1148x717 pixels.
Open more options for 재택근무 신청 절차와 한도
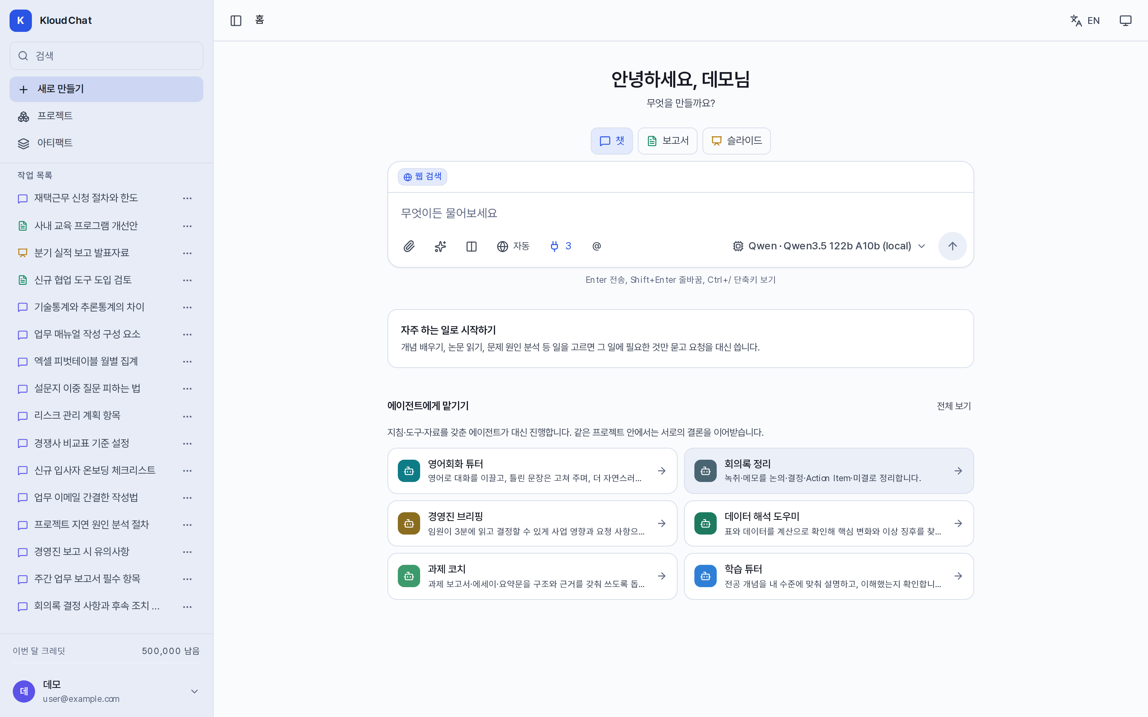(187, 198)
